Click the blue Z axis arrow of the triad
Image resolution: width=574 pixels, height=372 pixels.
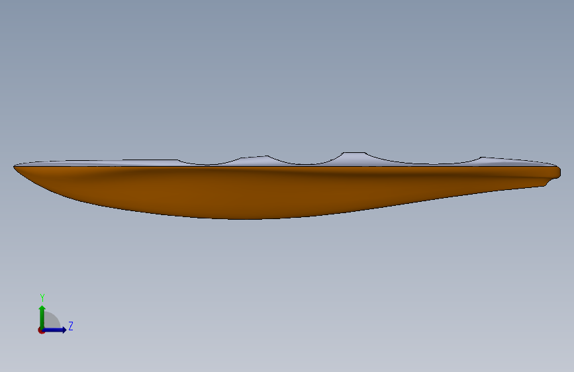(x=55, y=330)
